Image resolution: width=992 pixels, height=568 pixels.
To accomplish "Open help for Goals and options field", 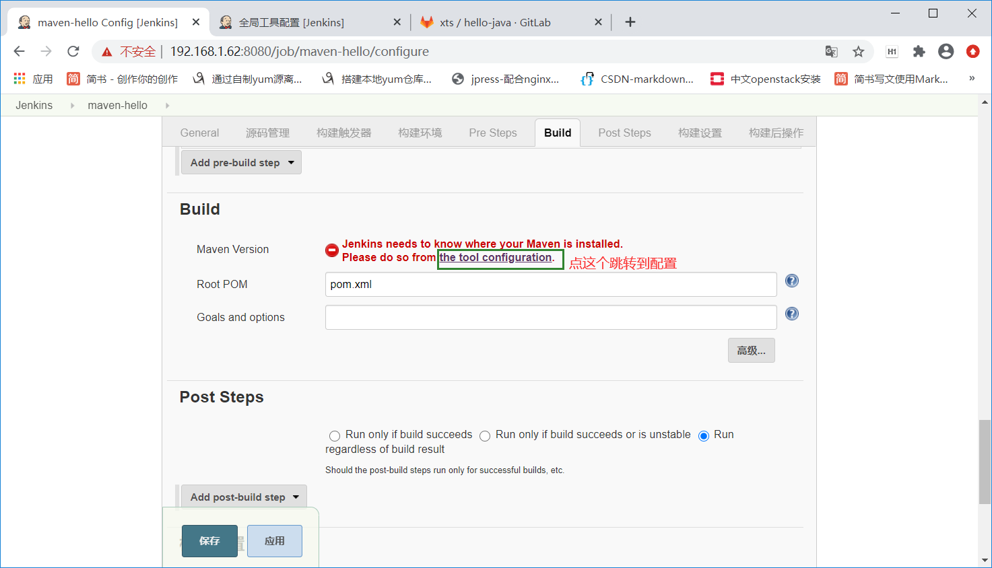I will point(792,314).
